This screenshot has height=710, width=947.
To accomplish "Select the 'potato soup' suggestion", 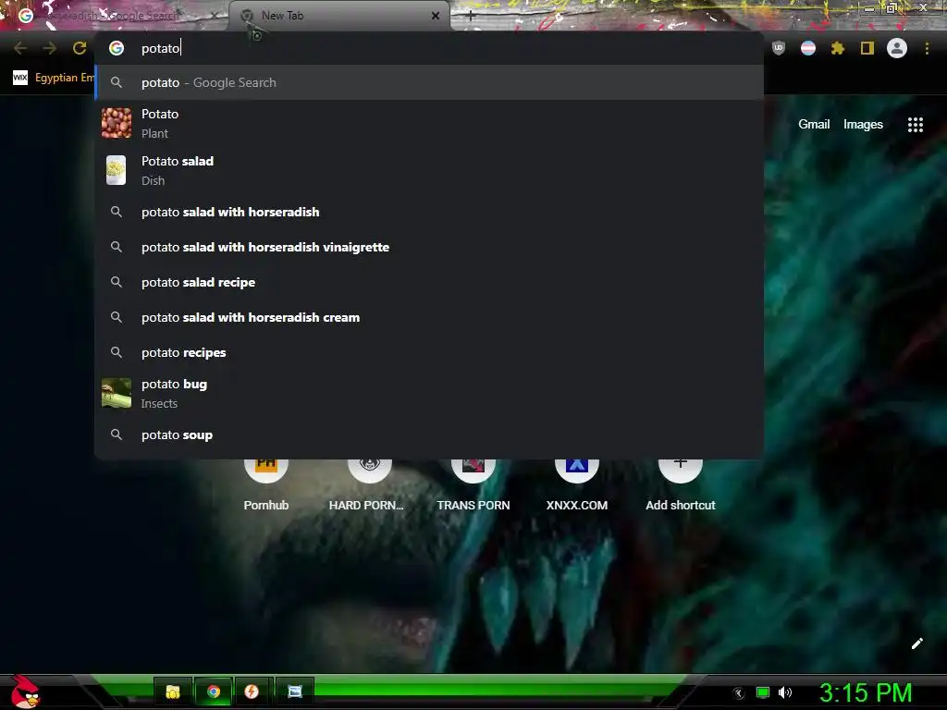I will point(429,435).
